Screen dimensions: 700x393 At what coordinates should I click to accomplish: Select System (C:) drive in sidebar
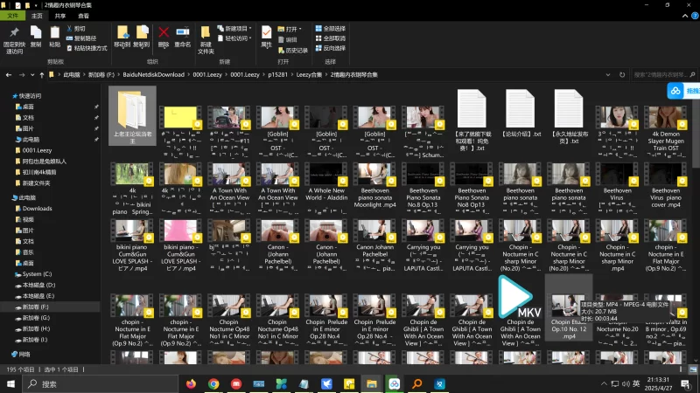pyautogui.click(x=38, y=273)
